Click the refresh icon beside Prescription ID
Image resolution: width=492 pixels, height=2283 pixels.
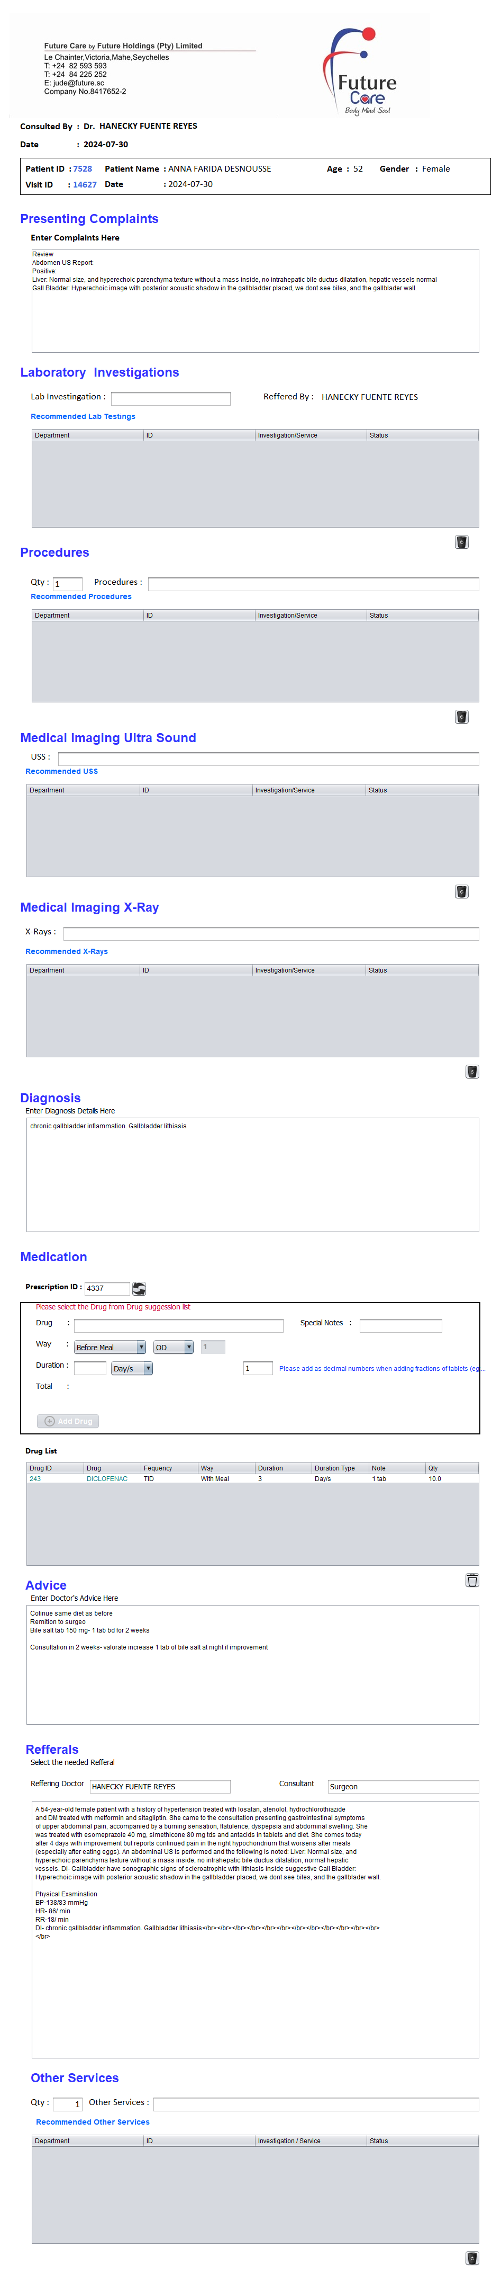[x=139, y=1289]
